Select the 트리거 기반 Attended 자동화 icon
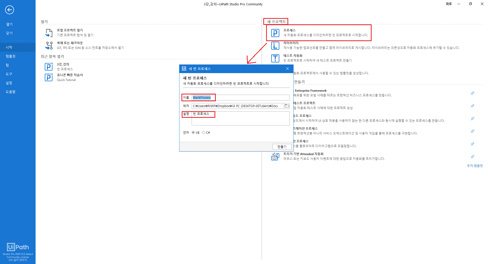Image resolution: width=488 pixels, height=264 pixels. pos(275,156)
